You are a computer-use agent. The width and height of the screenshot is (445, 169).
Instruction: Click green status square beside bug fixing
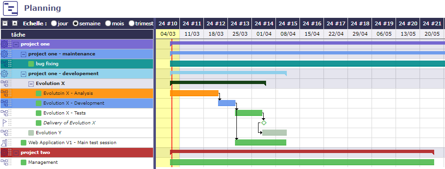click(x=31, y=64)
